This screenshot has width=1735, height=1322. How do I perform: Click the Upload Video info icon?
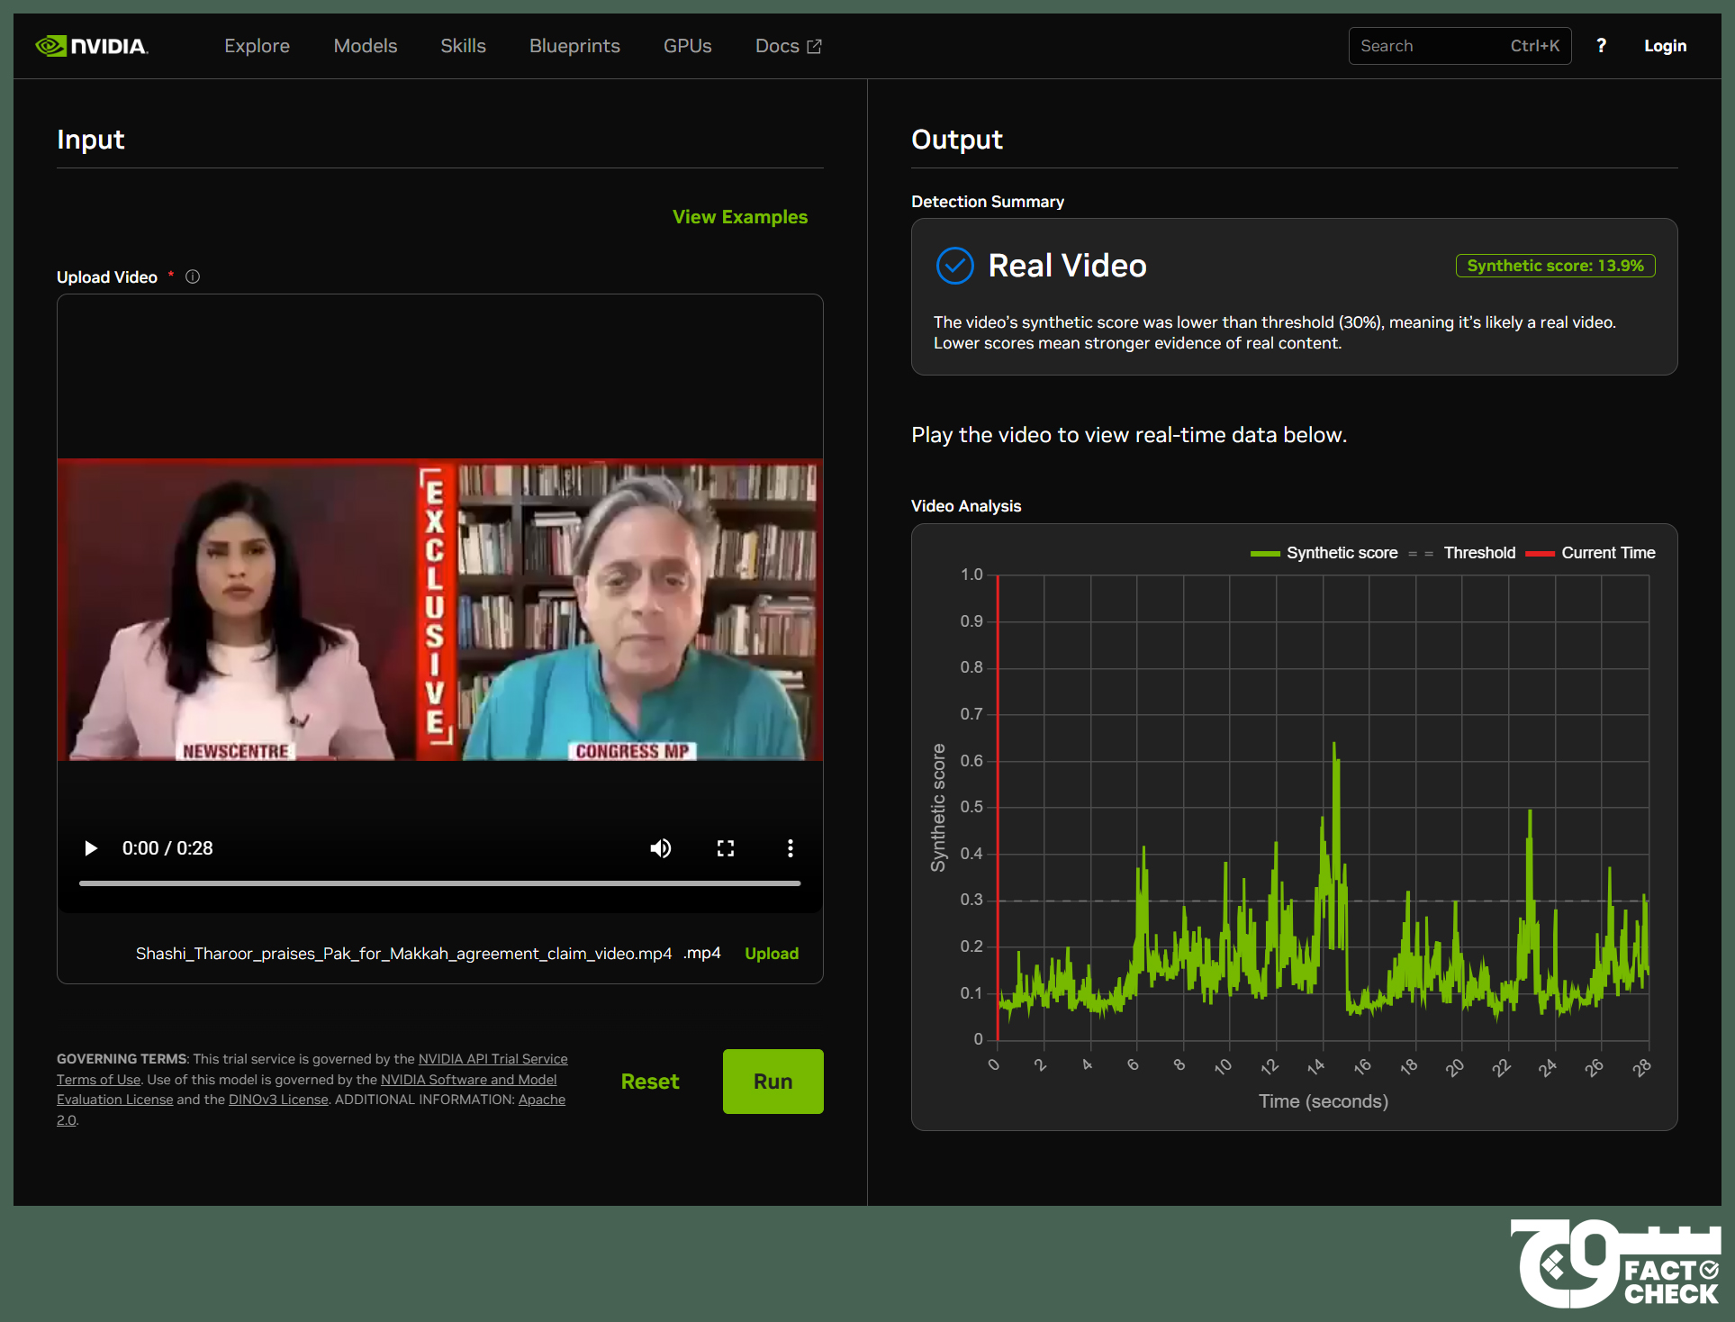193,276
